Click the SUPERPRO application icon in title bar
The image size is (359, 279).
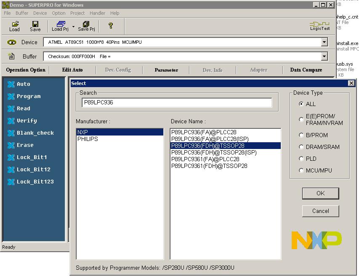pos(5,5)
